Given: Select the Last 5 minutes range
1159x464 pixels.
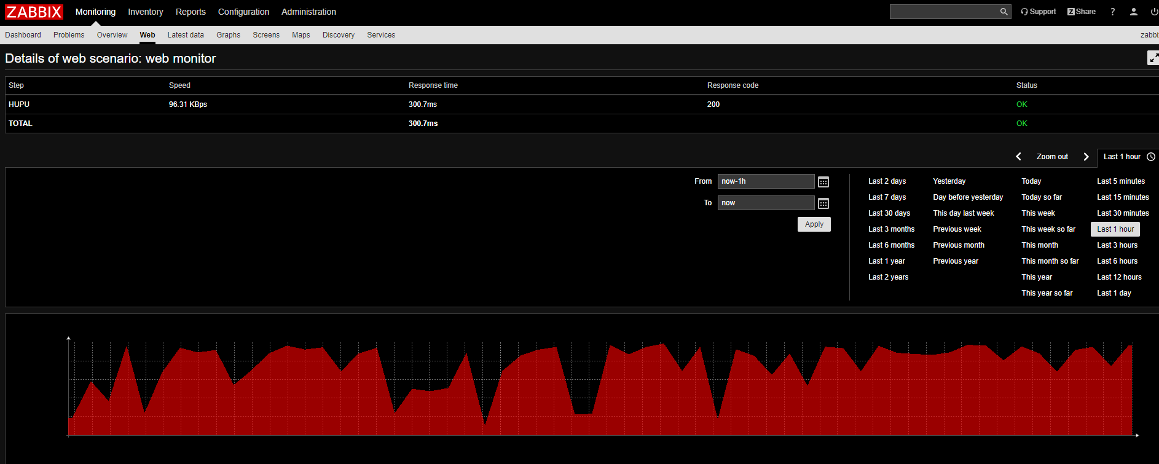Looking at the screenshot, I should [1121, 181].
